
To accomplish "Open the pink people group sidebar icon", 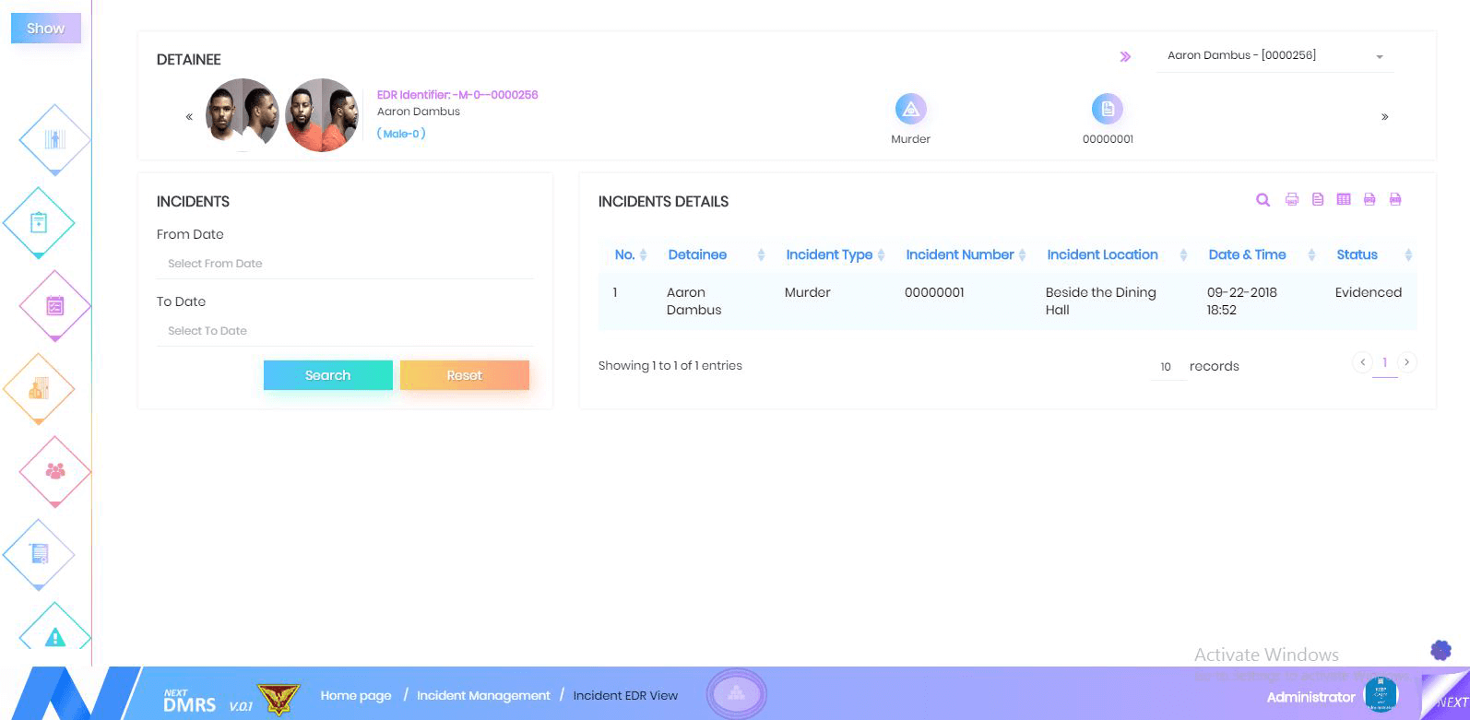I will (55, 471).
